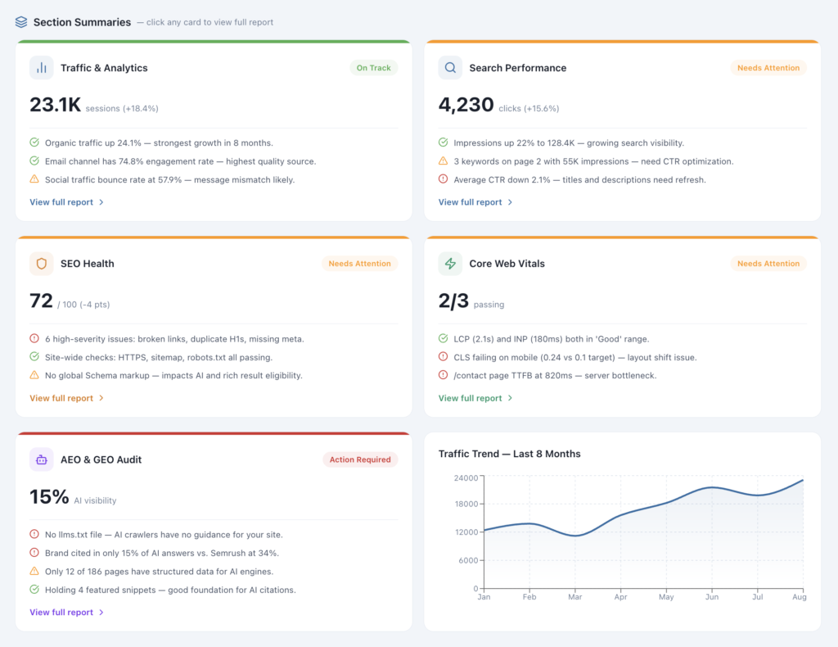Open the AEO & GEO Audit full report
Screen dimensions: 838x647
(x=61, y=612)
